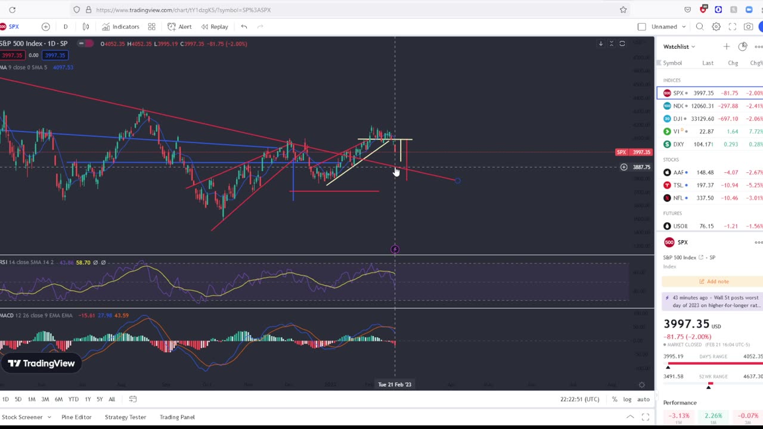Open the D timeframe interval selector
Image resolution: width=763 pixels, height=429 pixels.
point(66,27)
